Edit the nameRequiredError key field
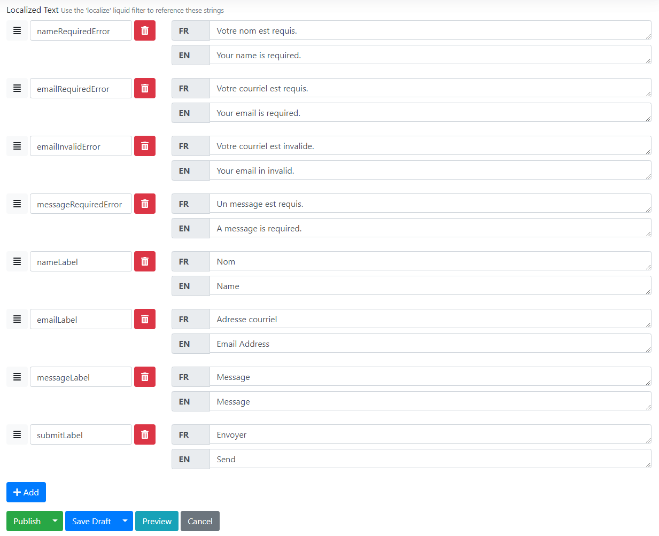Image resolution: width=659 pixels, height=536 pixels. (x=81, y=30)
